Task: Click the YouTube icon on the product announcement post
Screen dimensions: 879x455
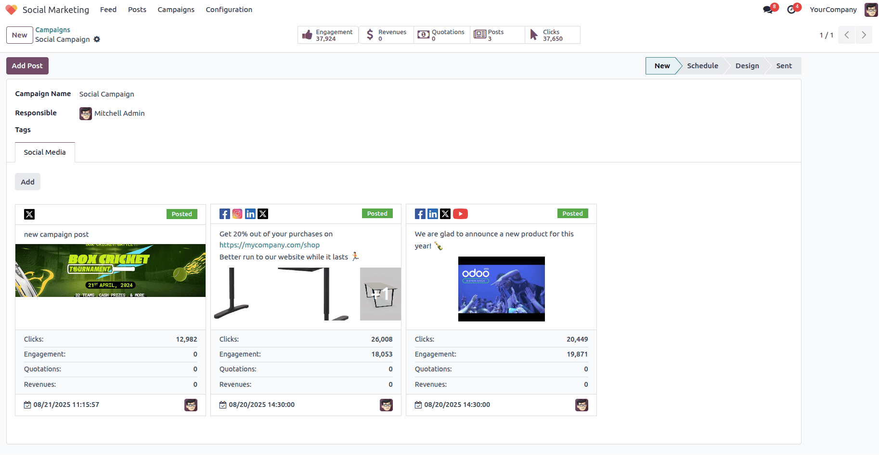Action: [460, 213]
